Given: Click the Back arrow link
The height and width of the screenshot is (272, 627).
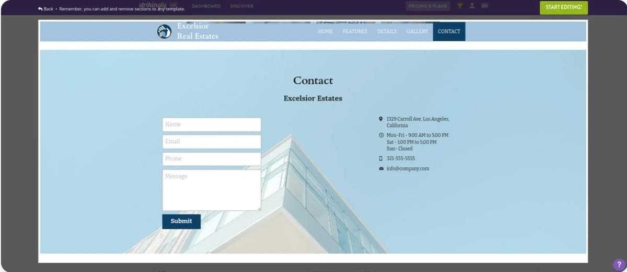Looking at the screenshot, I should click(45, 9).
